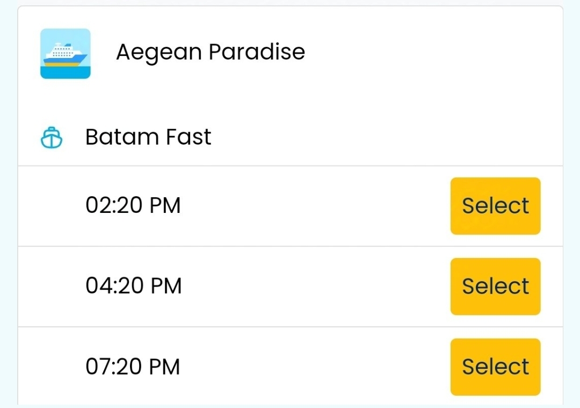This screenshot has width=580, height=408.
Task: Click the "PM" label of the 02:20 time
Action: click(165, 205)
